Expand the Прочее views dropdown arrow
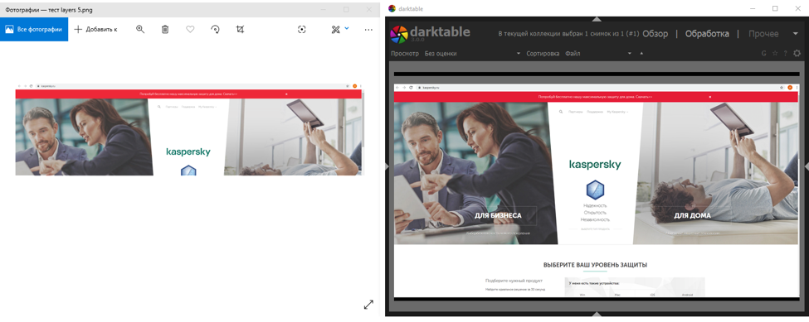809x322 pixels. click(795, 34)
